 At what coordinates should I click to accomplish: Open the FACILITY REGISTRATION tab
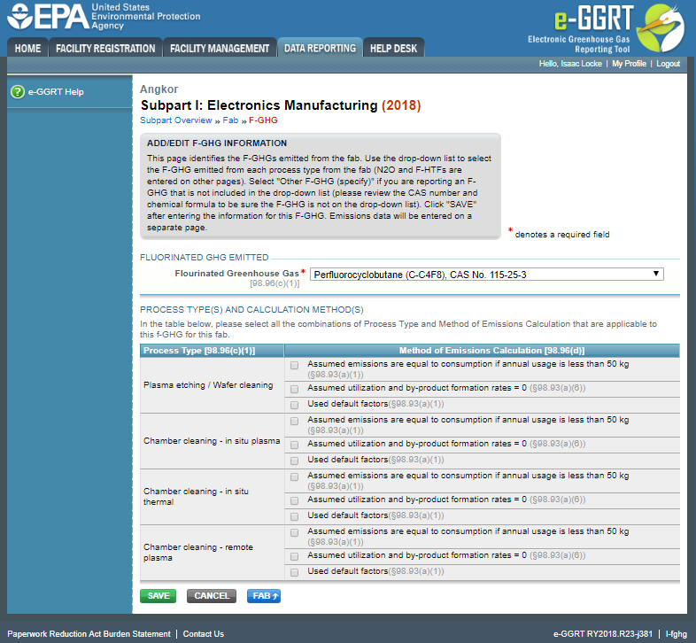(x=105, y=49)
